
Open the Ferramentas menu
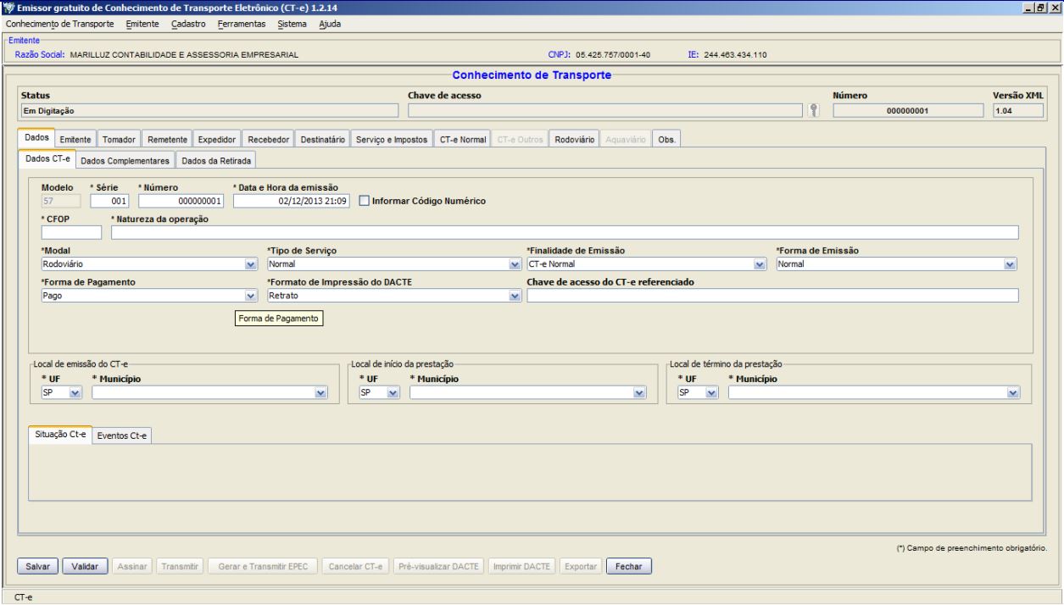[241, 24]
